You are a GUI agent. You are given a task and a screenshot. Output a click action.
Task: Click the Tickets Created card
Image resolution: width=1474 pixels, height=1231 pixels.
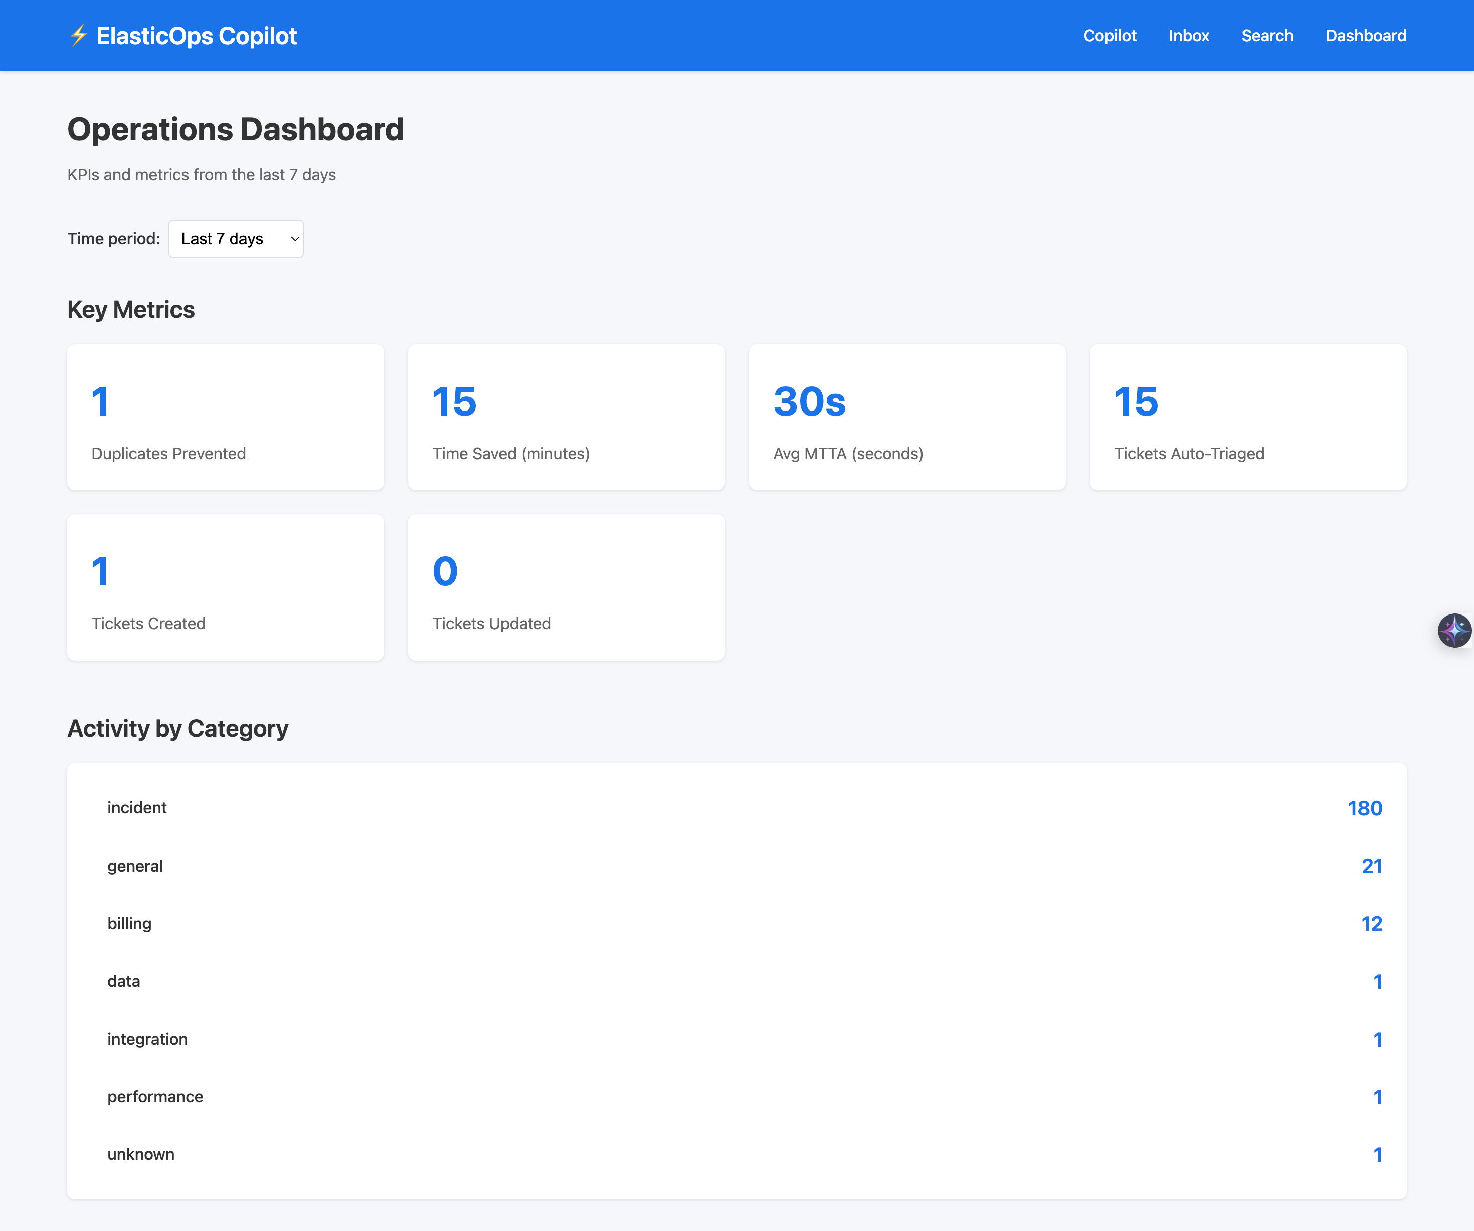pyautogui.click(x=225, y=587)
